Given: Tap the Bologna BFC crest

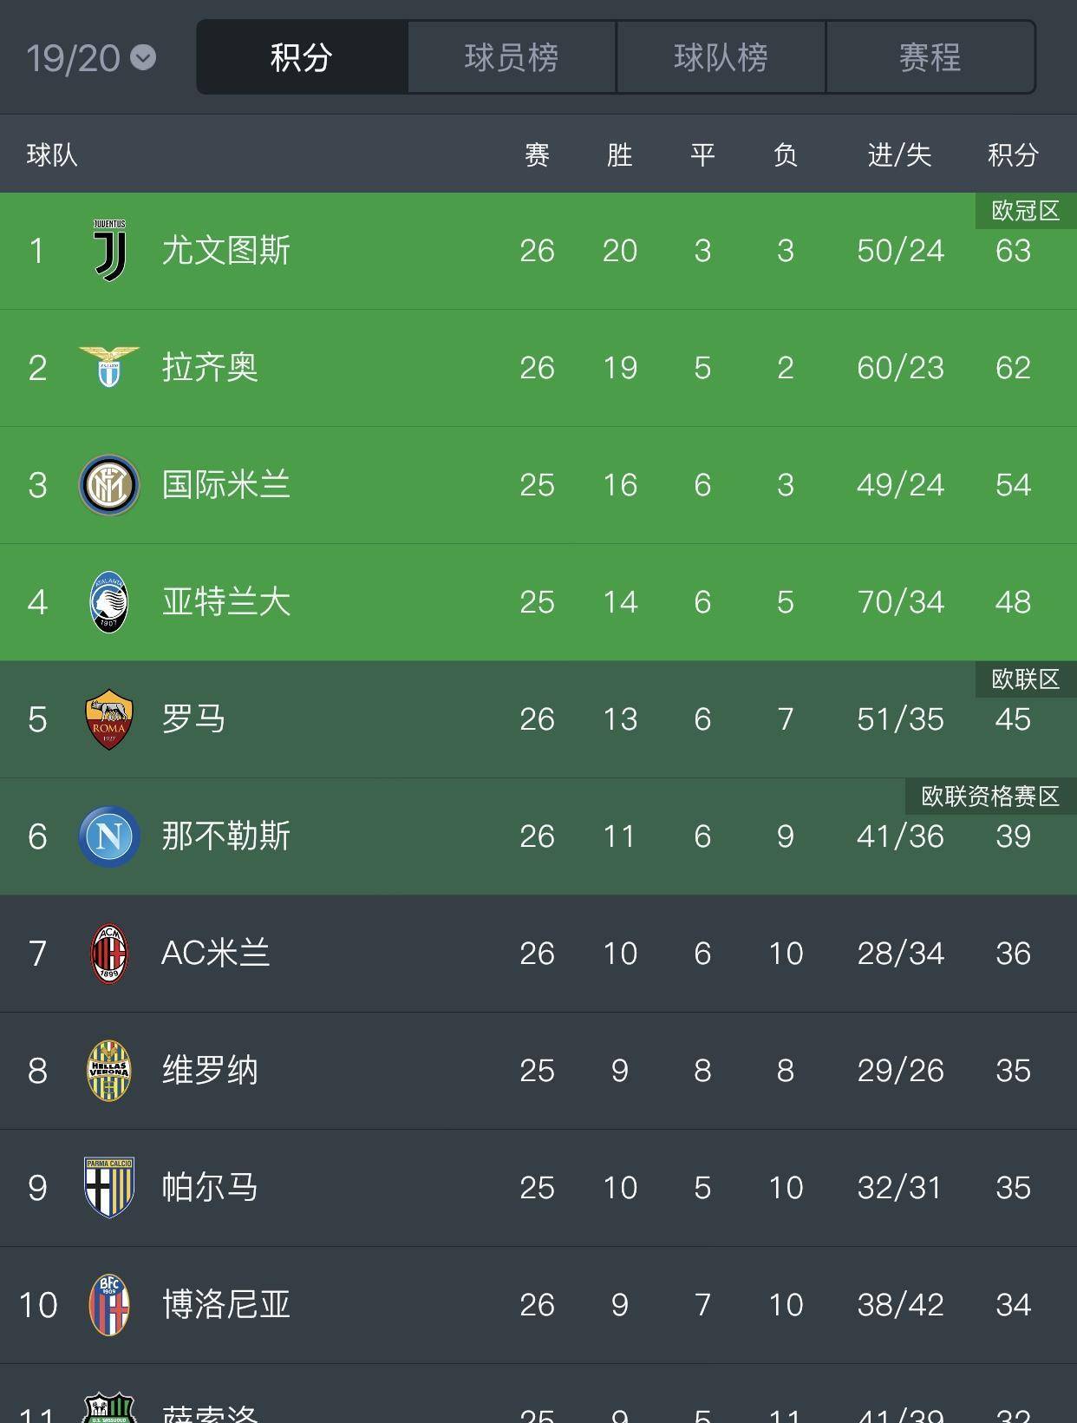Looking at the screenshot, I should (x=109, y=1305).
